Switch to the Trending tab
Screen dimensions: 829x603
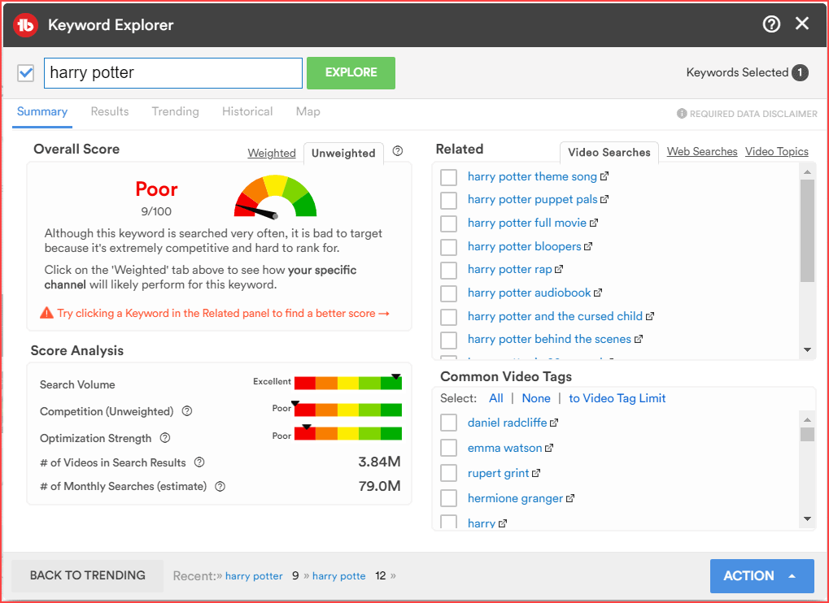point(176,111)
